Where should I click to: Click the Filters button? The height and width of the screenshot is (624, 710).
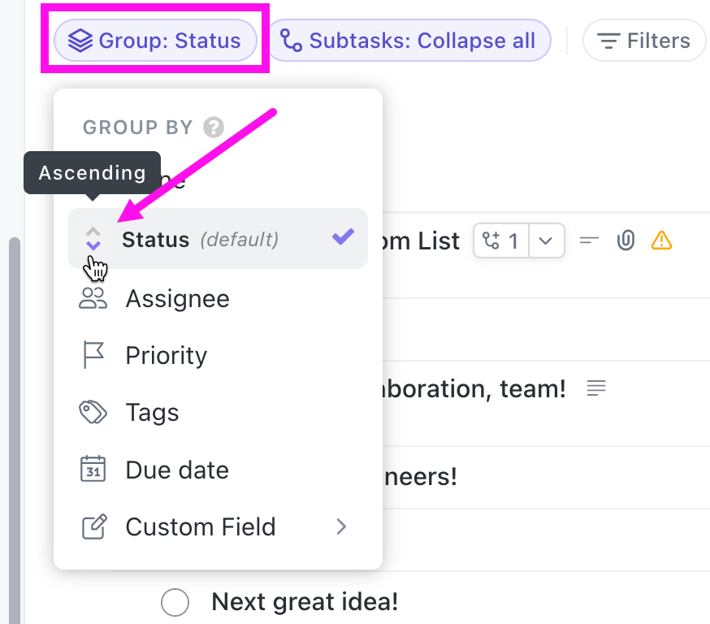point(644,40)
